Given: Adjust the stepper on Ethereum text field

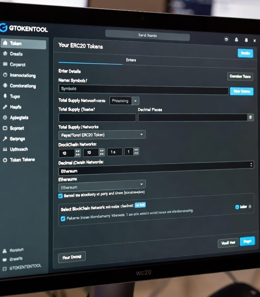Looking at the screenshot, I should [251, 165].
